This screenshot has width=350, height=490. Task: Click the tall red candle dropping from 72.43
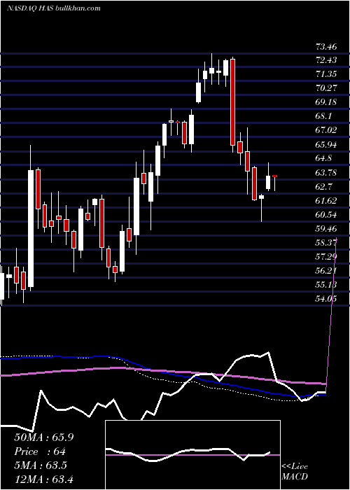232,102
